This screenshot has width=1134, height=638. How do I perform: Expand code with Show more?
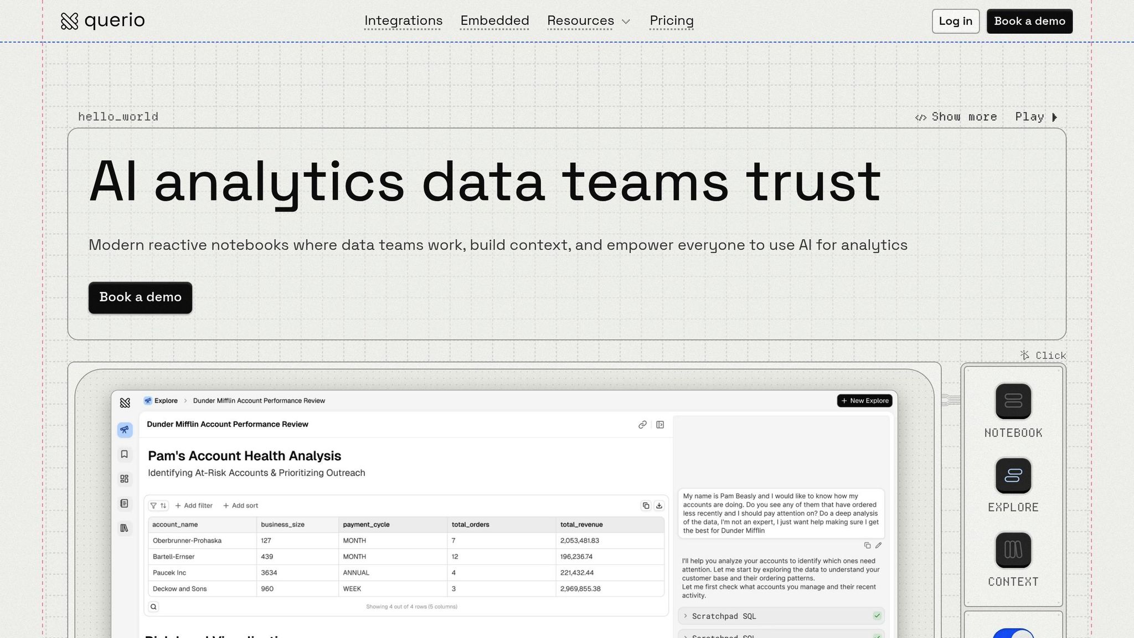[956, 117]
